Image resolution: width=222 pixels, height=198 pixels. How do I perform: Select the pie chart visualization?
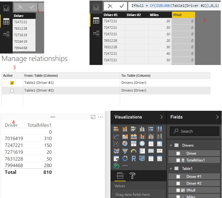pyautogui.click(x=125, y=144)
